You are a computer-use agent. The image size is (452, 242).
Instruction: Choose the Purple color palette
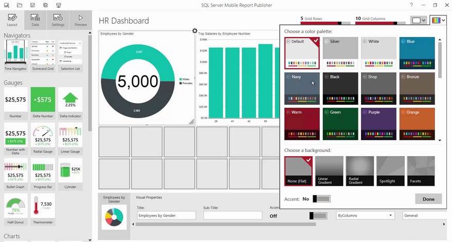click(379, 124)
